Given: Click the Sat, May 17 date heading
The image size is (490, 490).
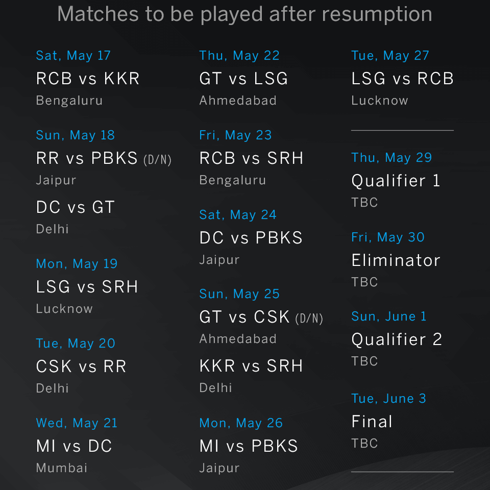Looking at the screenshot, I should (73, 56).
